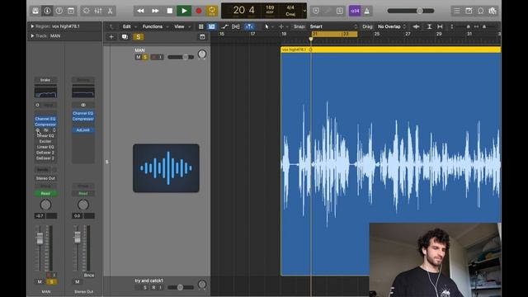Open Quick Help question mark button
This screenshot has height=297, width=528.
(x=59, y=11)
